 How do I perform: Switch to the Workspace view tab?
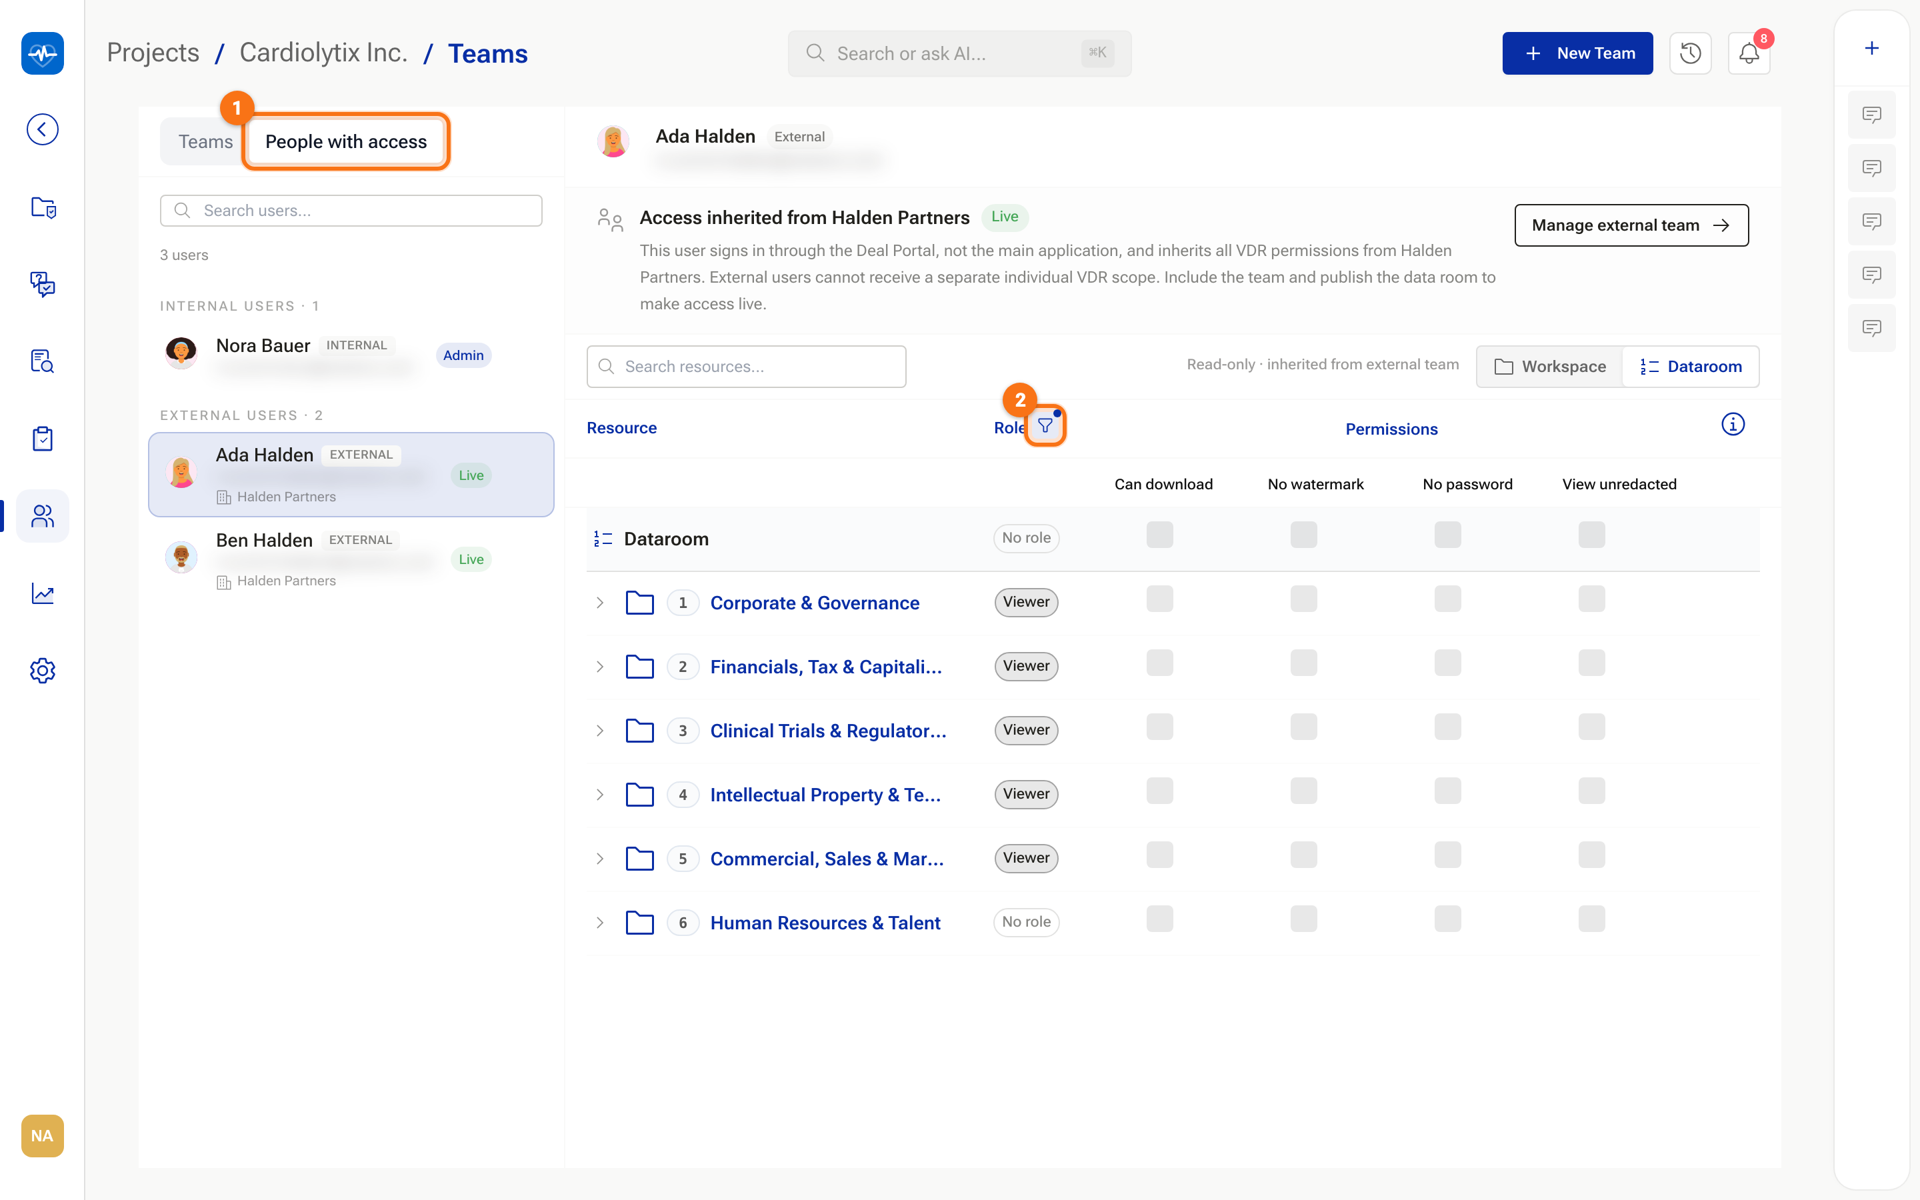(1549, 366)
